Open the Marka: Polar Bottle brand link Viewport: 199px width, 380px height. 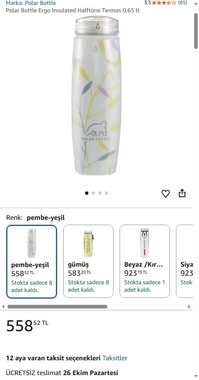pos(31,3)
